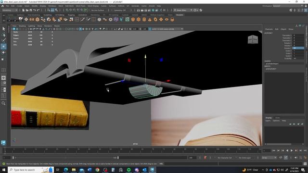308x173 pixels.
Task: Select the arrow Select tool
Action: [3, 29]
